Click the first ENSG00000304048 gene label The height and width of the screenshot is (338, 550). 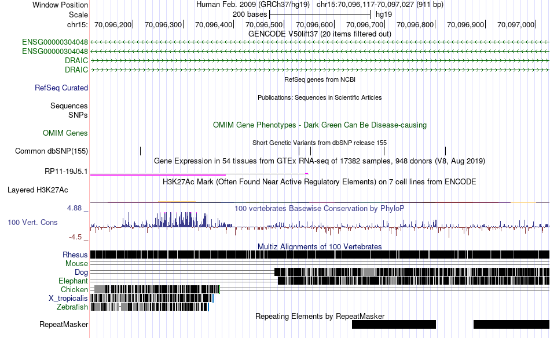pyautogui.click(x=55, y=42)
